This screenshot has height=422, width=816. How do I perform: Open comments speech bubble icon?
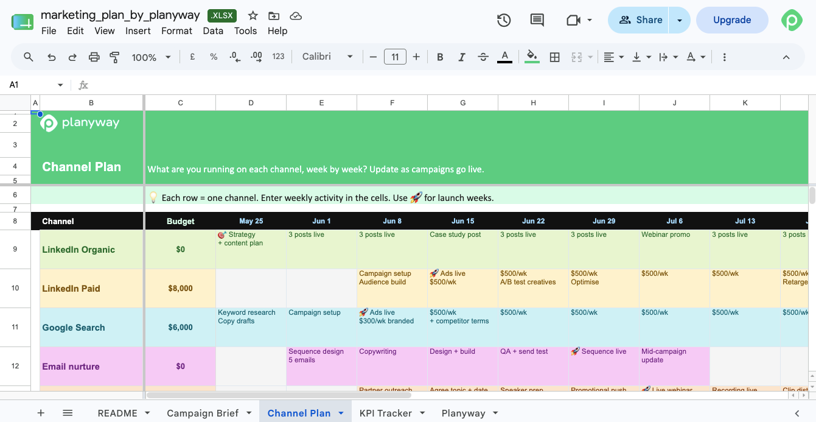point(537,20)
